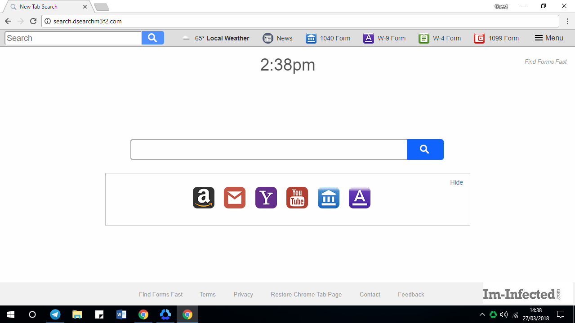
Task: Click the blue search magnifier button
Action: point(425,150)
